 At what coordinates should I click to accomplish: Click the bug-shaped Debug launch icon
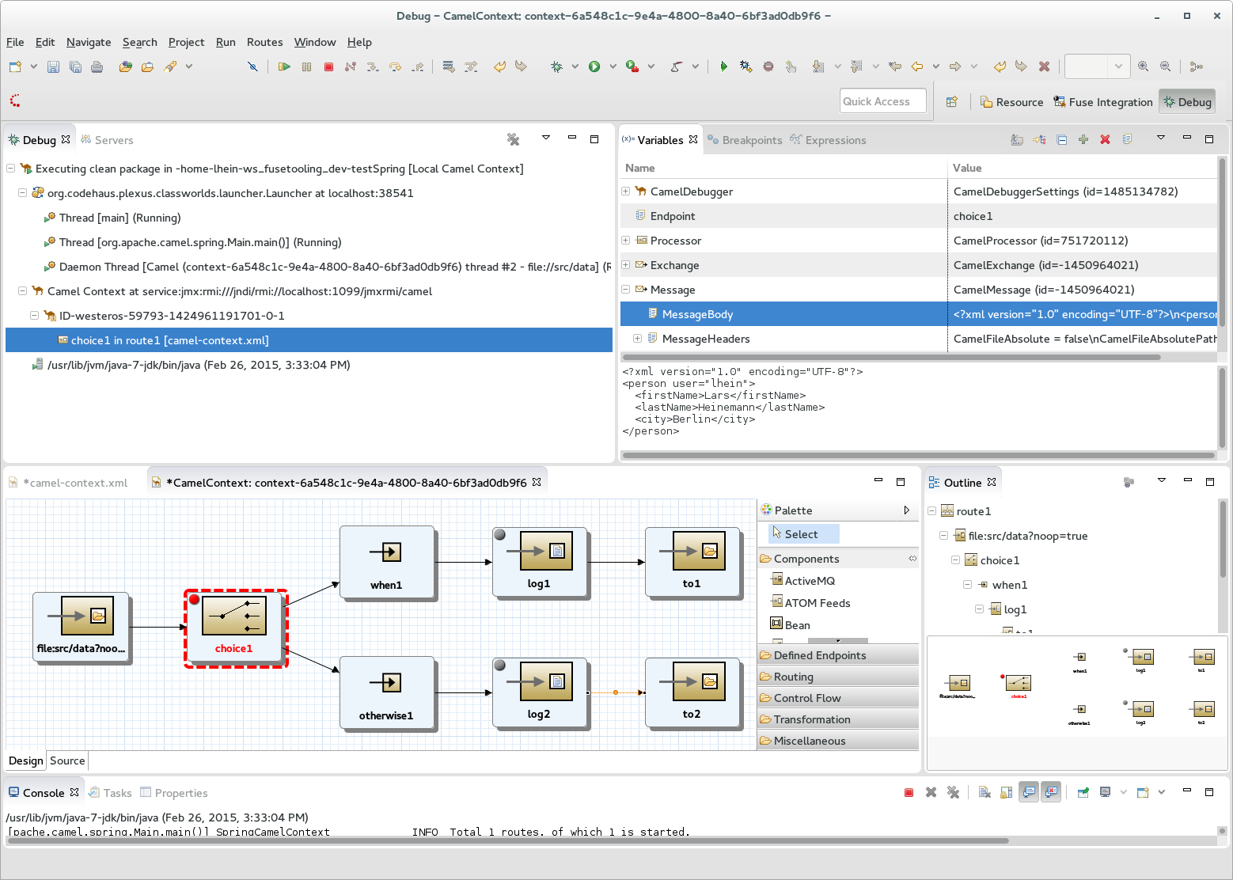coord(557,67)
